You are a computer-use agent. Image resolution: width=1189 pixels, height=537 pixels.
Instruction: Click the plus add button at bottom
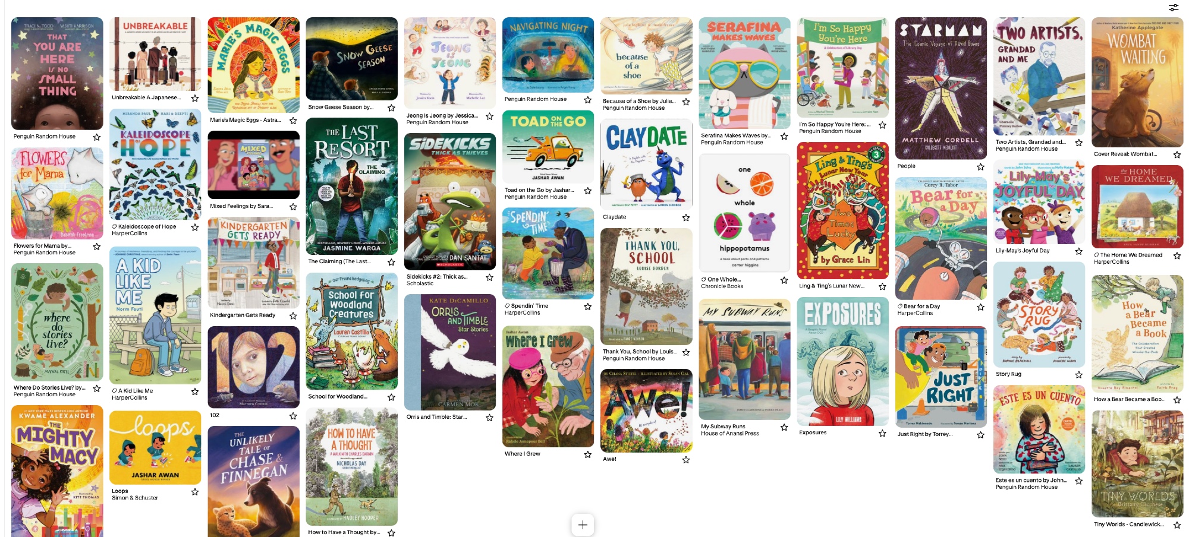[x=583, y=525]
